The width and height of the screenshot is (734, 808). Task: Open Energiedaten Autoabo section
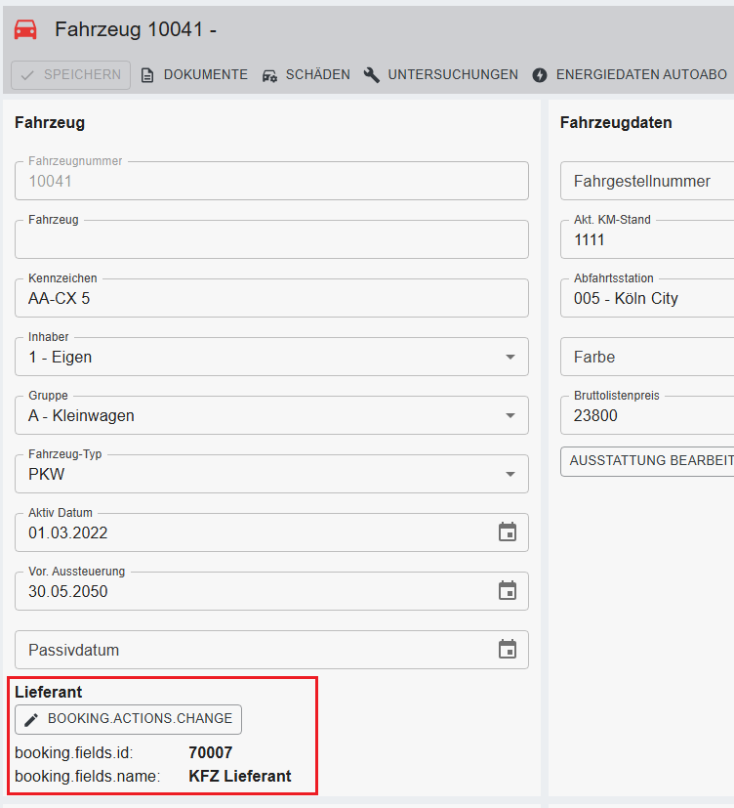[632, 75]
